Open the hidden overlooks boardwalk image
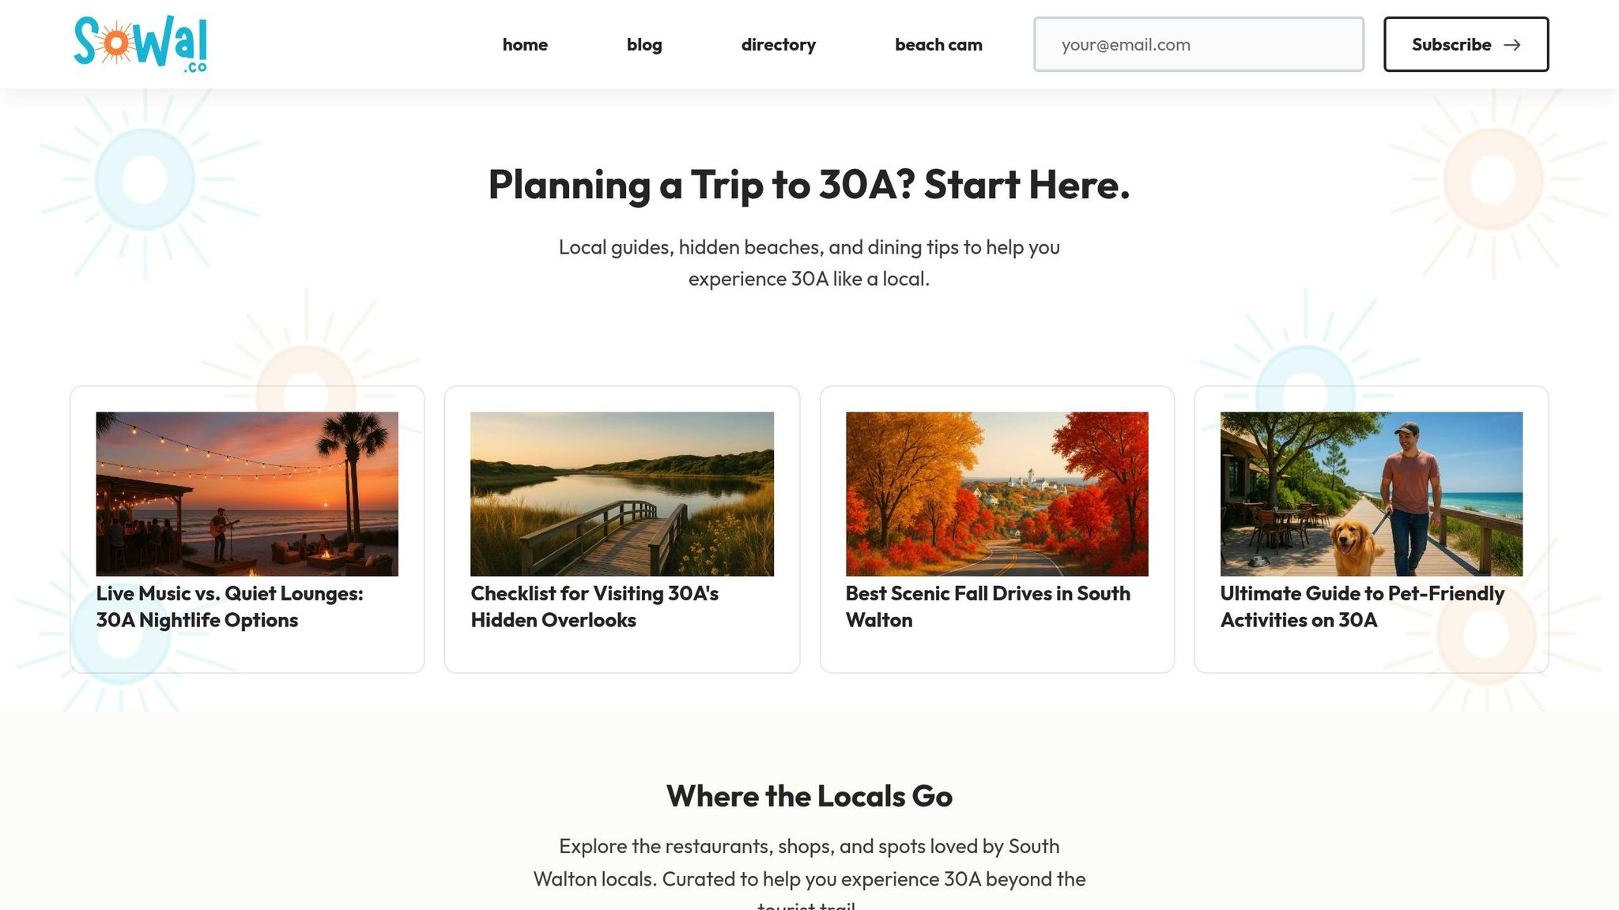This screenshot has height=910, width=1619. pyautogui.click(x=622, y=494)
